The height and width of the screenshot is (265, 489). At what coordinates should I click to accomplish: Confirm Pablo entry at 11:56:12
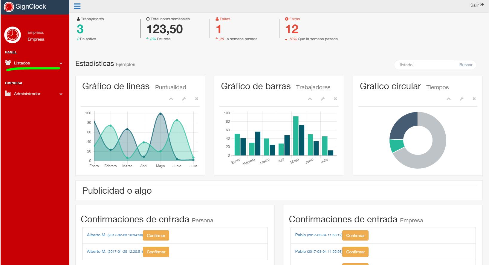[355, 235]
